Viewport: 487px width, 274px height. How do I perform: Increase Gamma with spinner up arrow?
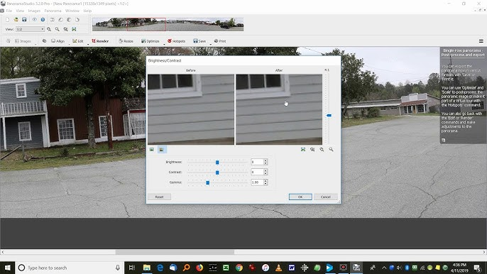266,181
